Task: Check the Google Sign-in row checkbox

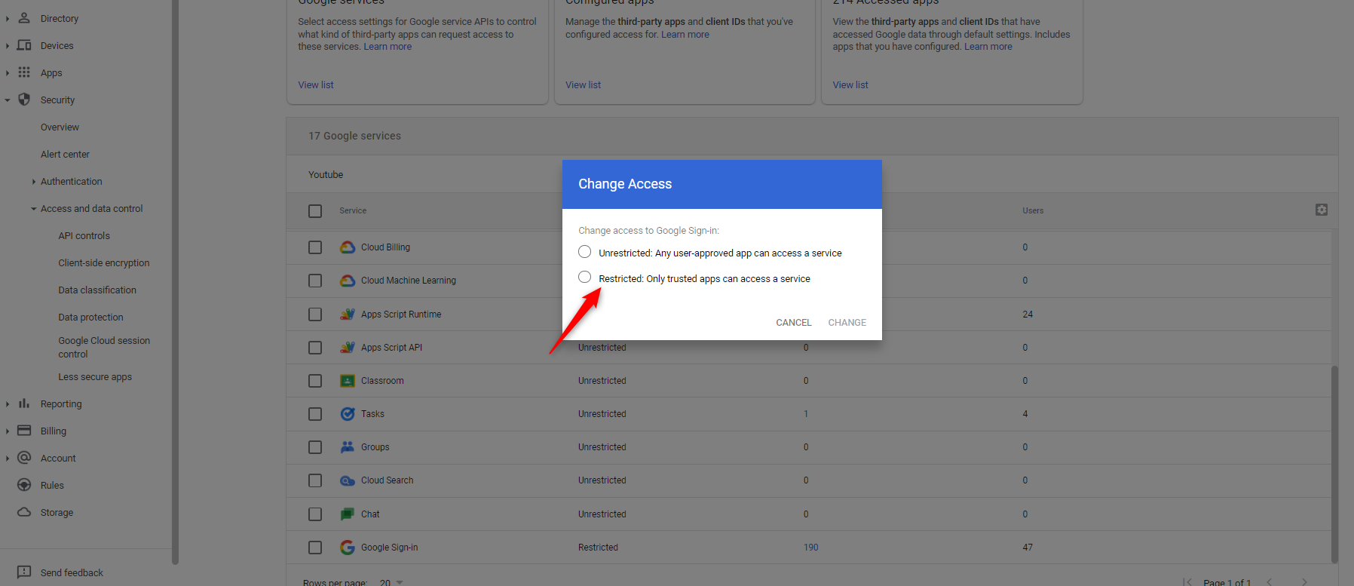Action: [x=315, y=548]
